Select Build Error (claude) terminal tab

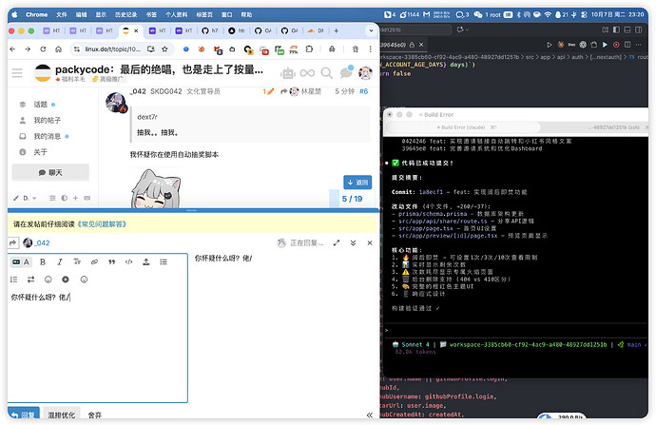pos(463,127)
